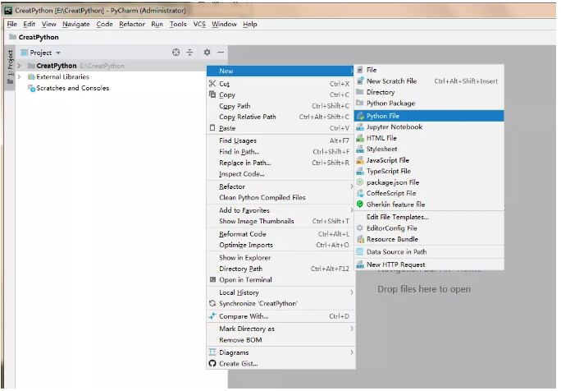Select Find Usages from context menu
The height and width of the screenshot is (391, 561).
280,140
